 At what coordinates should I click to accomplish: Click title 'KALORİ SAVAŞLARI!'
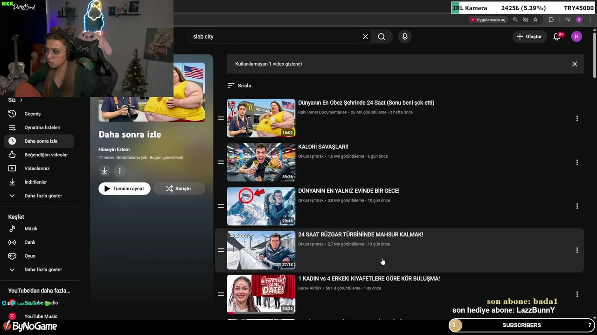323,147
